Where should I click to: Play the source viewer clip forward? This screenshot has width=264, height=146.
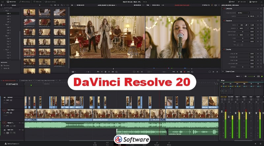tap(109, 72)
